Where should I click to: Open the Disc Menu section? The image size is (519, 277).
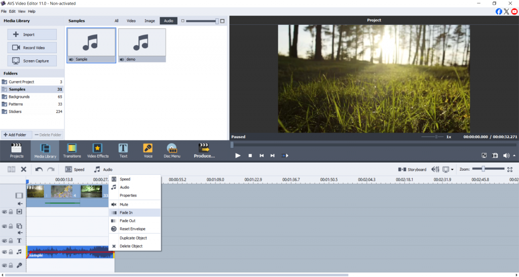tap(172, 150)
